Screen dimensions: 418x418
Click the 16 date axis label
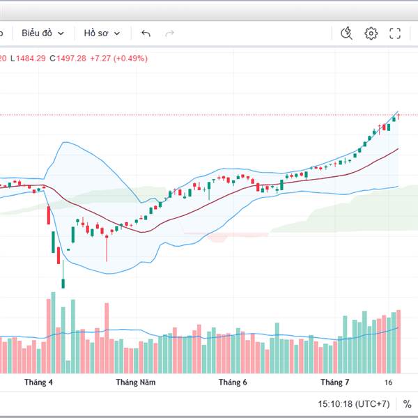pyautogui.click(x=389, y=382)
